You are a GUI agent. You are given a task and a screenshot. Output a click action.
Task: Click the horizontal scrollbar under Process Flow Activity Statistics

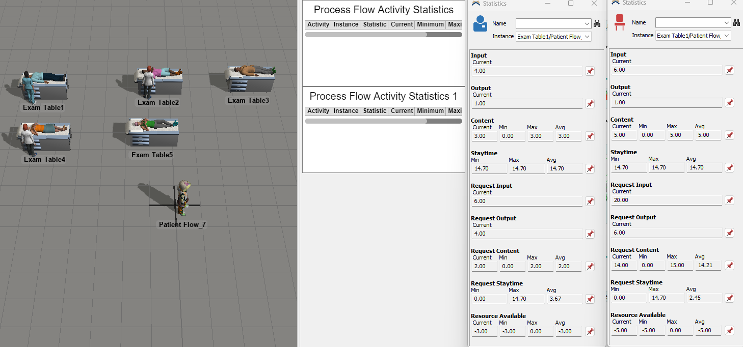point(366,35)
